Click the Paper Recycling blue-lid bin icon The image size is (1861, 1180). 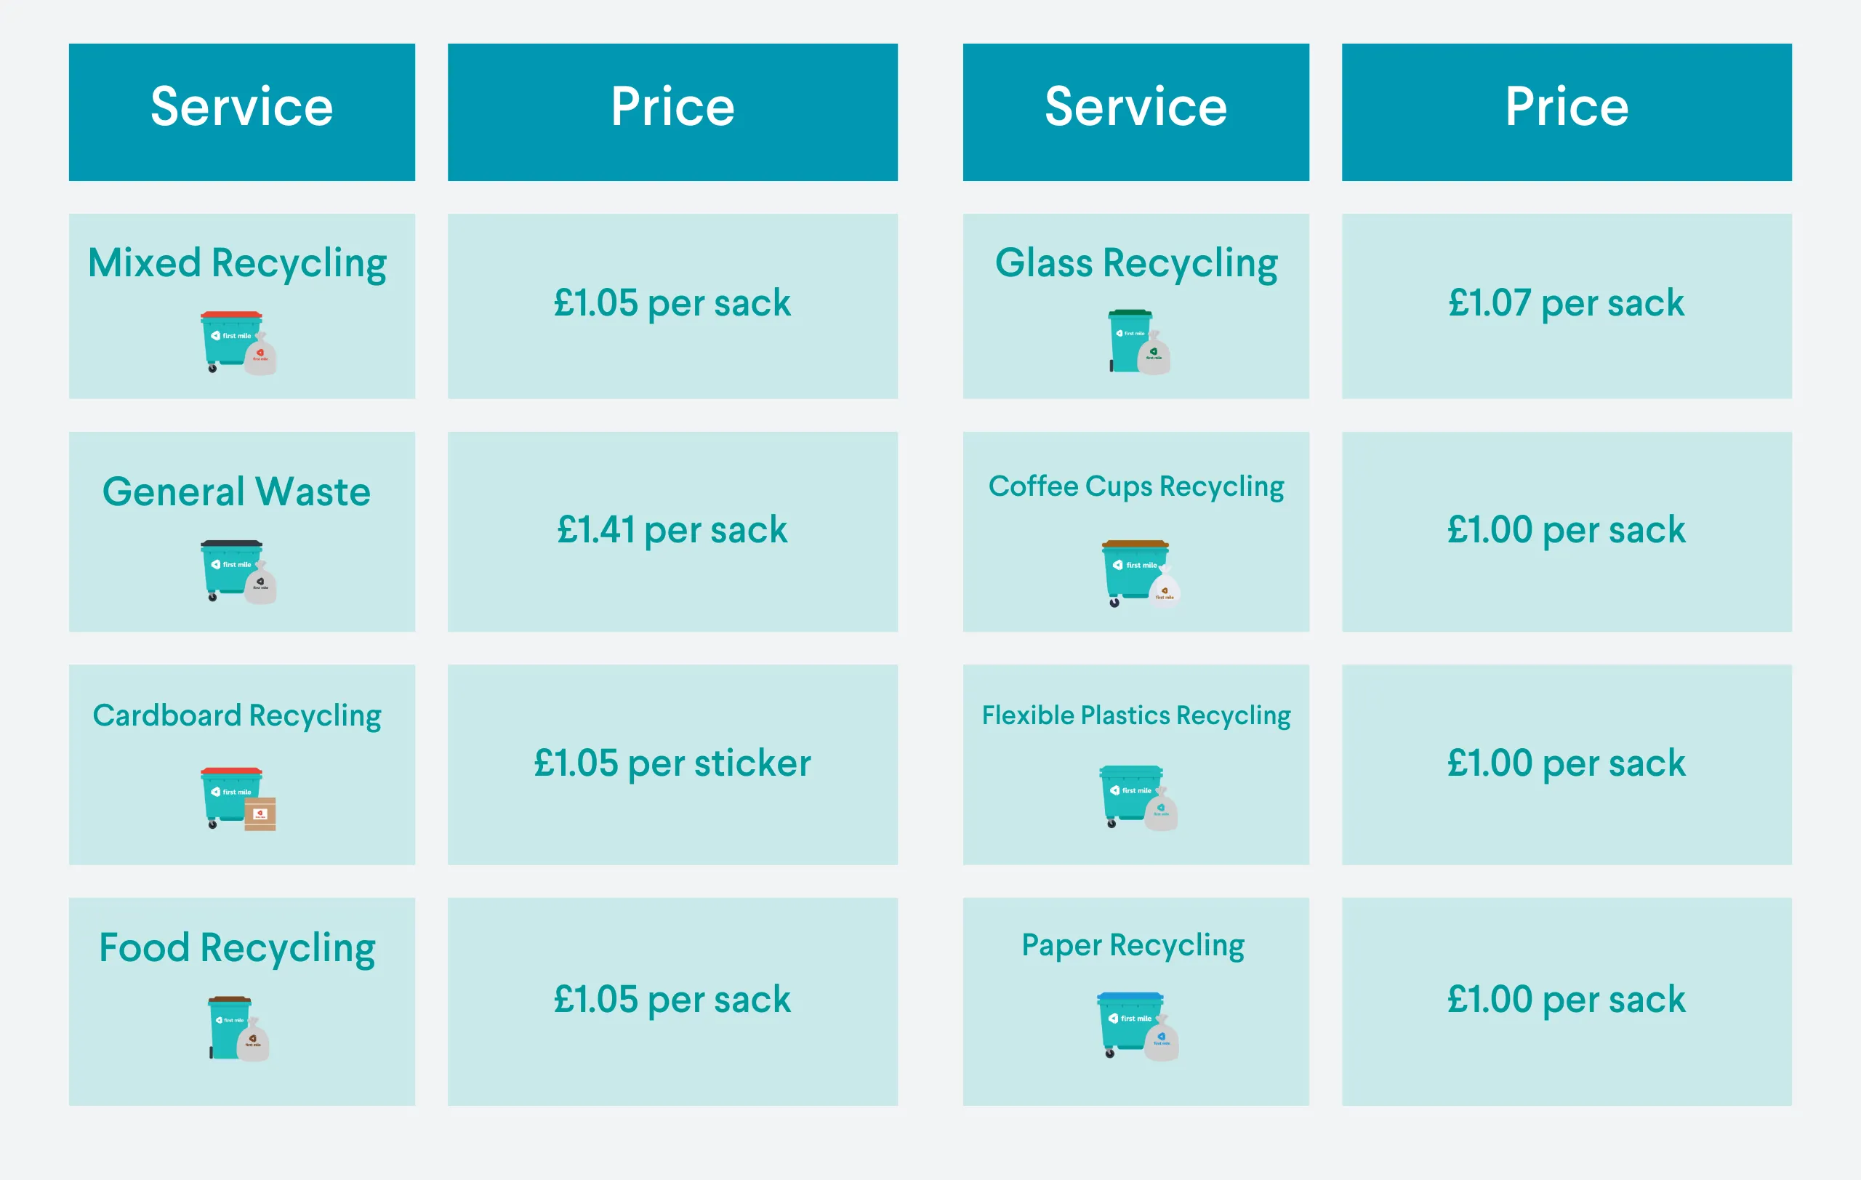[1137, 1025]
